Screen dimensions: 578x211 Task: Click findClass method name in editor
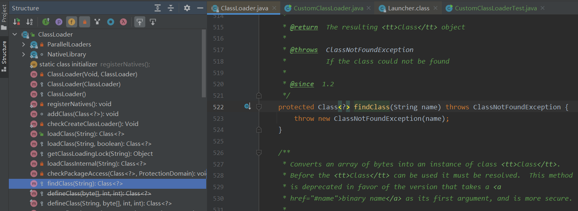click(x=372, y=107)
